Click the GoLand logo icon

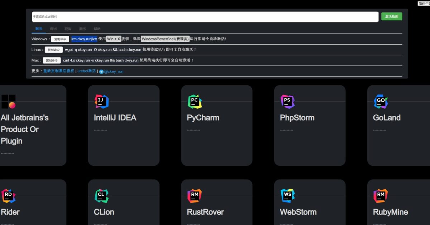(381, 101)
